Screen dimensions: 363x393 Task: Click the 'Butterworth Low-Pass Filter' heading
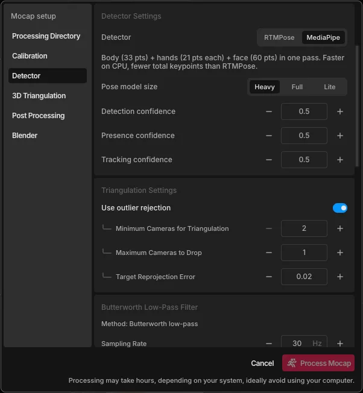(x=150, y=307)
